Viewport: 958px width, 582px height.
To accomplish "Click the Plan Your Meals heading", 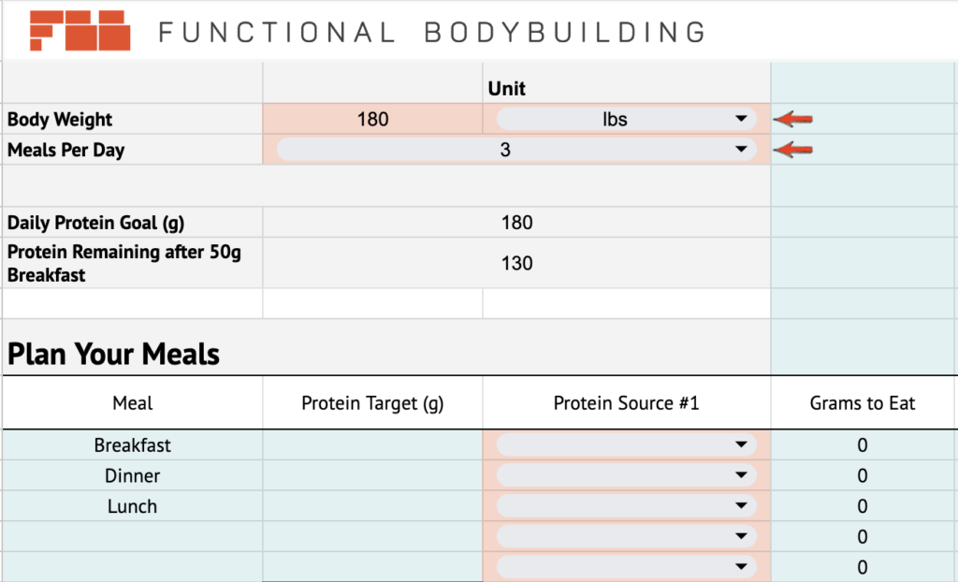I will click(113, 354).
